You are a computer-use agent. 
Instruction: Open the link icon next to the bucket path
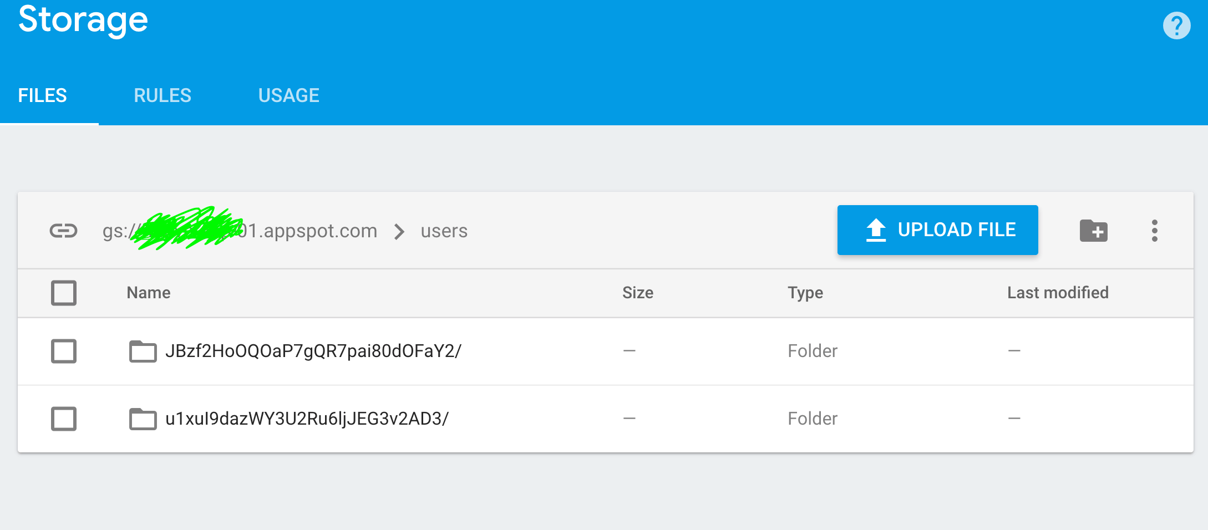pyautogui.click(x=63, y=231)
